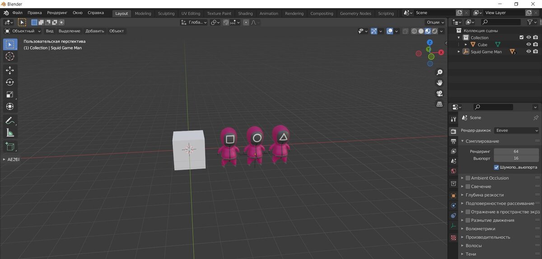The height and width of the screenshot is (259, 542).
Task: Open the View Layer properties tab
Action: 453,151
